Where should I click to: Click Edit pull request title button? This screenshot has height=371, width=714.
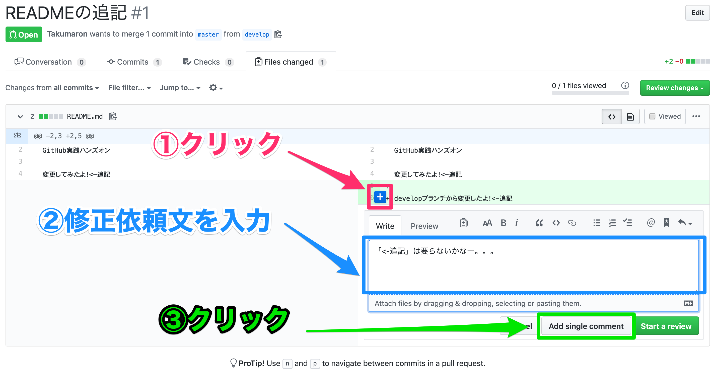(697, 13)
